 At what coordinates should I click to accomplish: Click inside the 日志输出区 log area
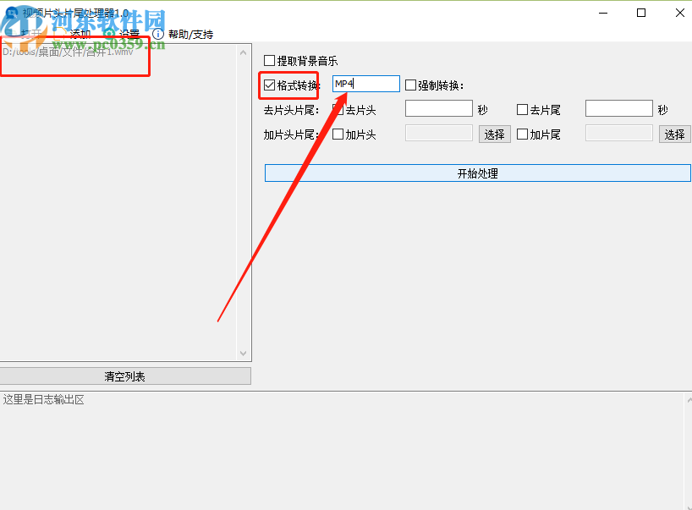(x=342, y=450)
